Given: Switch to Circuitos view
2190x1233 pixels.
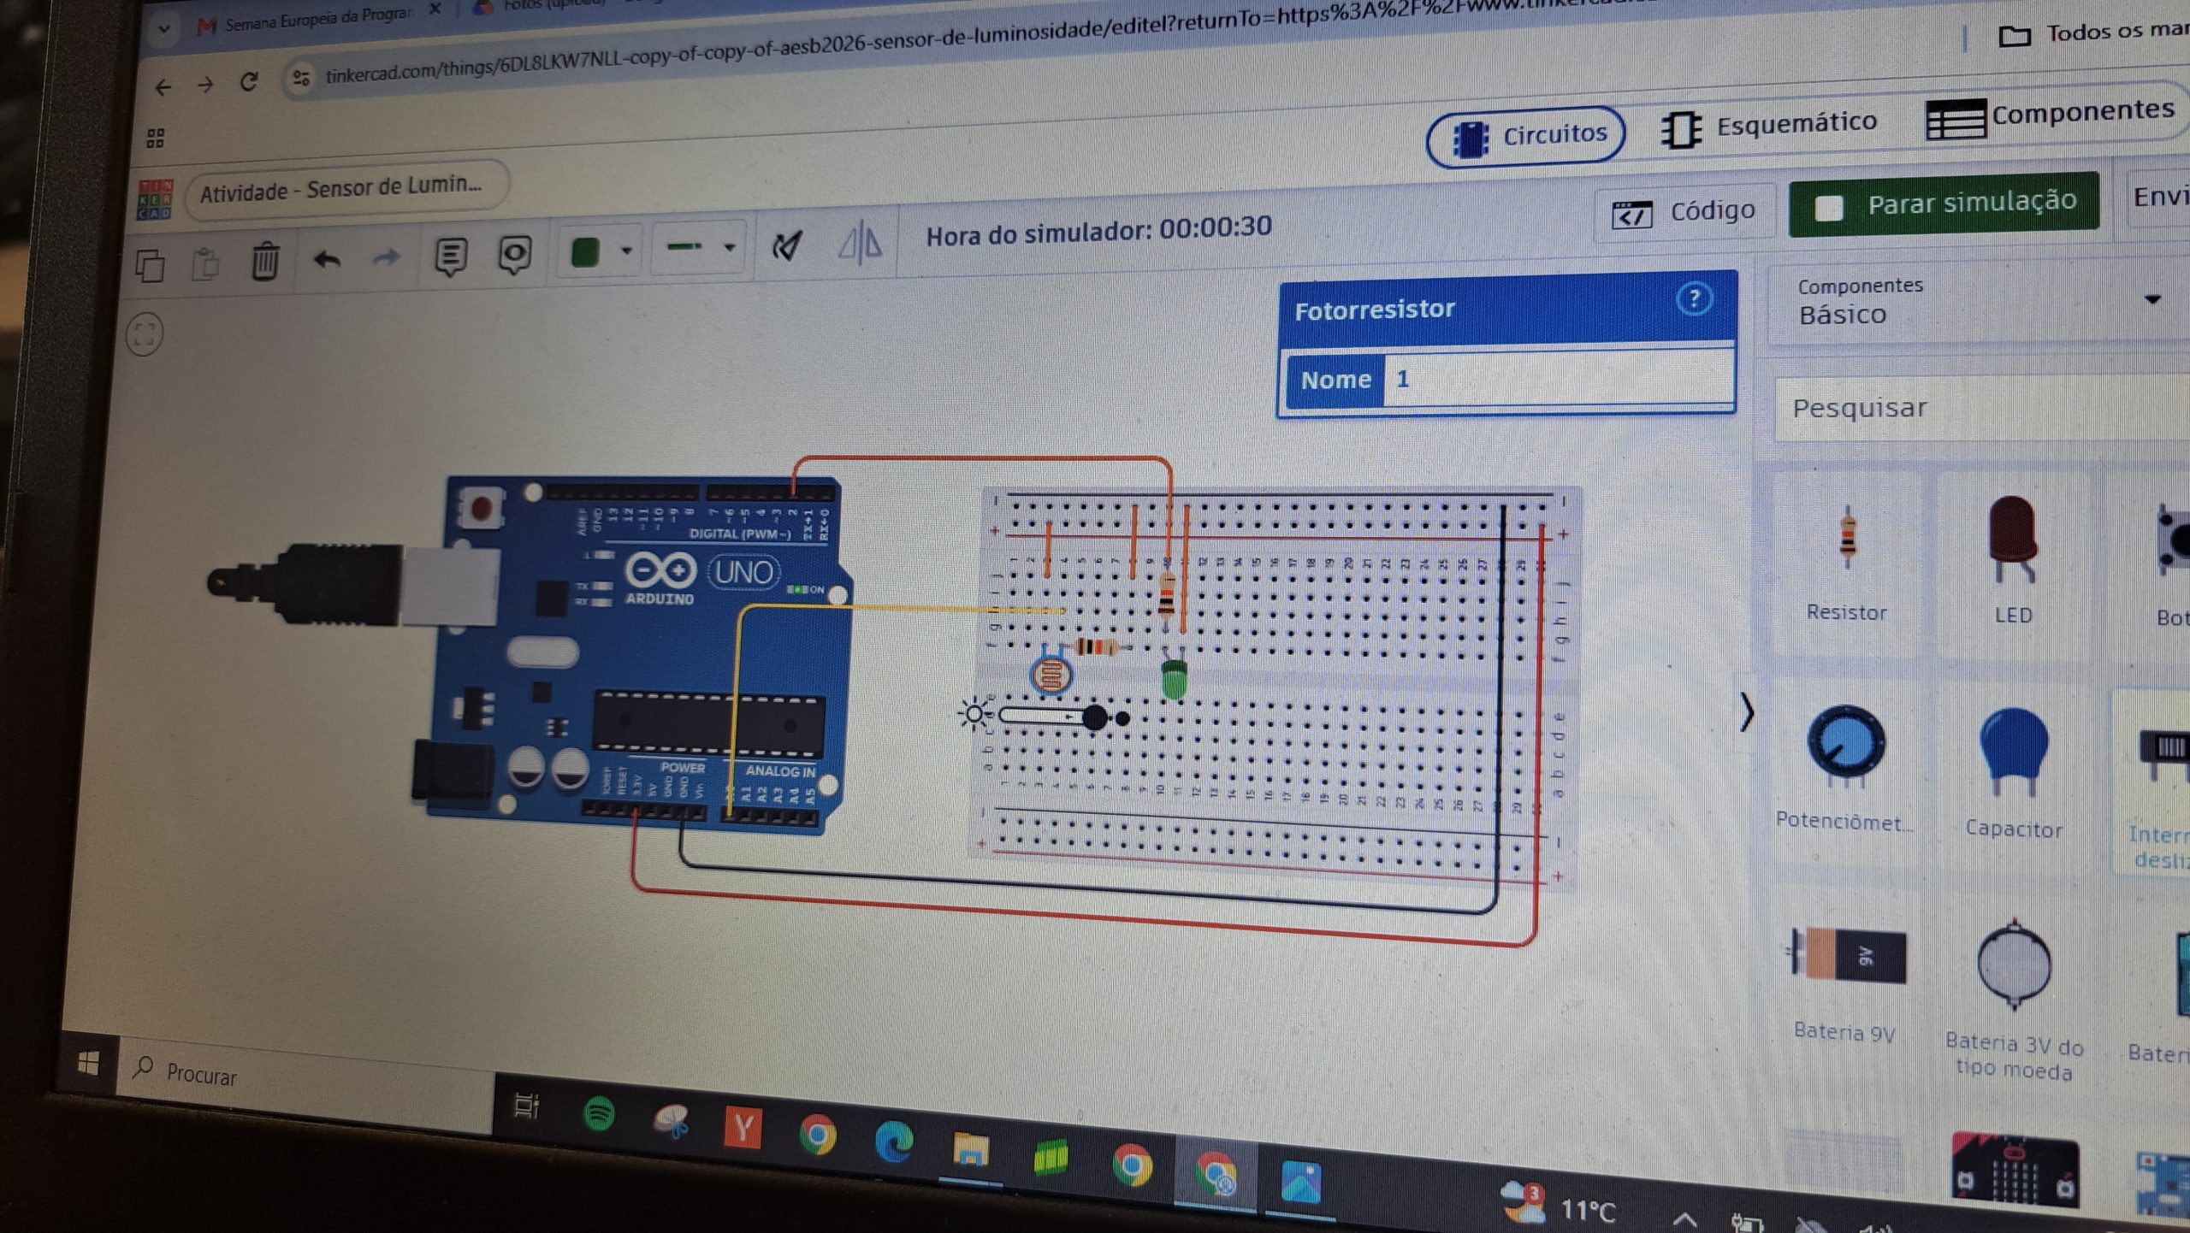Looking at the screenshot, I should (1525, 136).
